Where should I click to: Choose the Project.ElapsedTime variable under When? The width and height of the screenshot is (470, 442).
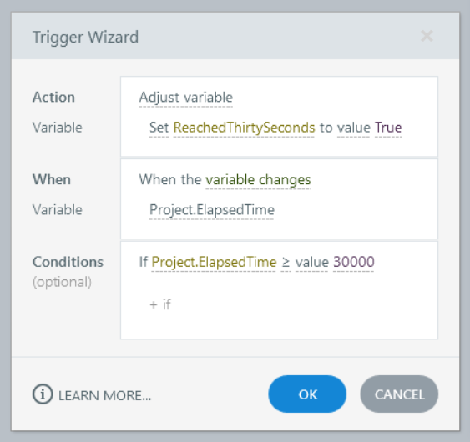[211, 210]
